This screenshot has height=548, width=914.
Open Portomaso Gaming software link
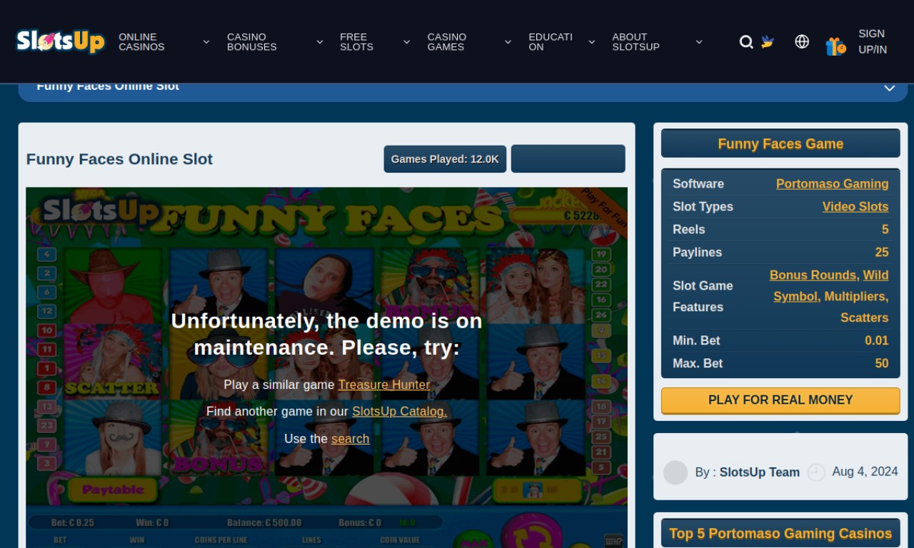click(x=833, y=184)
